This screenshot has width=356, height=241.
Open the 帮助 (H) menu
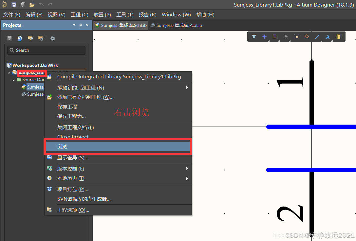click(205, 14)
